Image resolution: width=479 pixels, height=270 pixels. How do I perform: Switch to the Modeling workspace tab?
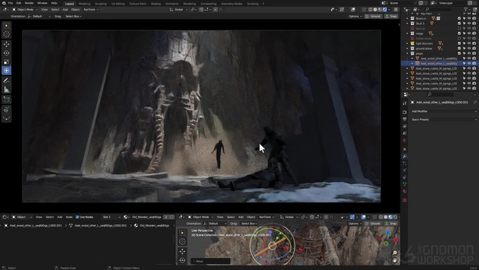click(x=84, y=4)
